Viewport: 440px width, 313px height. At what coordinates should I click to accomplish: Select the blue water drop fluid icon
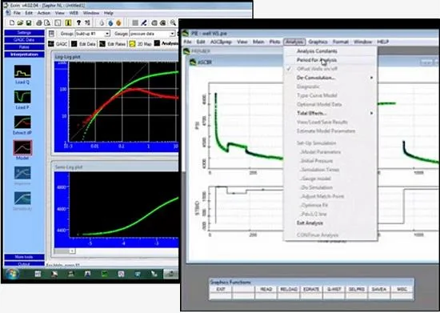[110, 22]
